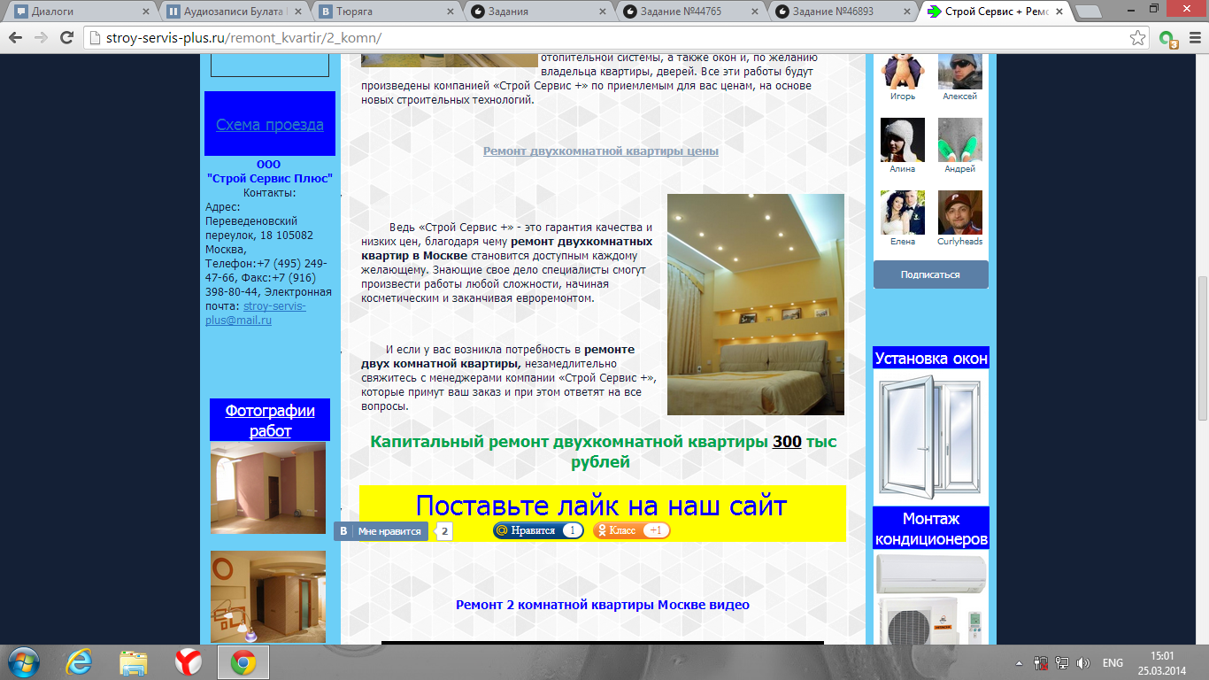Open the Схема проезда link

point(270,125)
